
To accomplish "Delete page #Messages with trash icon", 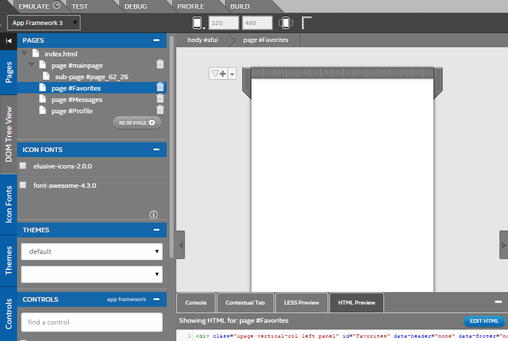I will [160, 98].
